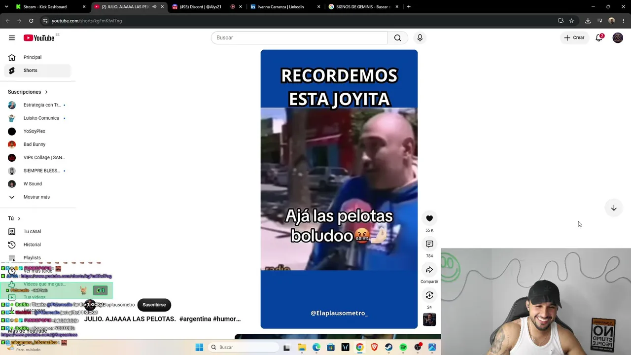Open Spotify from the taskbar

pos(403,347)
